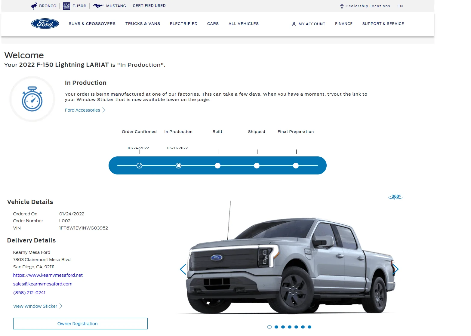Select the Bronco horse icon
471x336 pixels.
[x=34, y=5]
